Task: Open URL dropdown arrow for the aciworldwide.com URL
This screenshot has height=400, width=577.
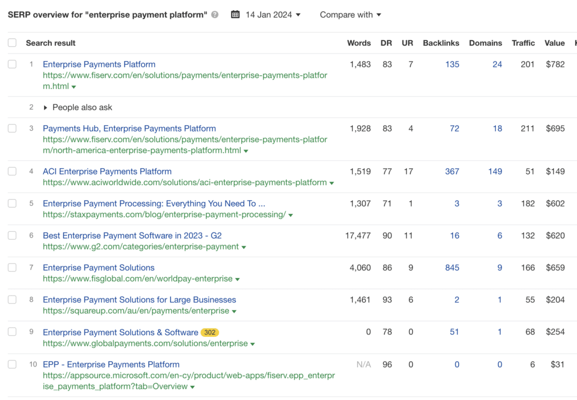Action: coord(331,183)
